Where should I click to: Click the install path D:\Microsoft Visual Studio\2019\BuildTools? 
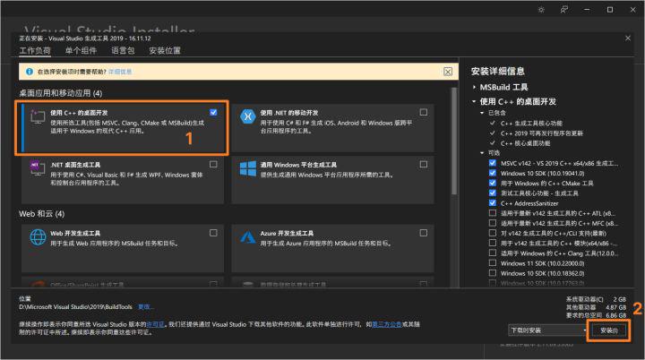click(x=75, y=307)
